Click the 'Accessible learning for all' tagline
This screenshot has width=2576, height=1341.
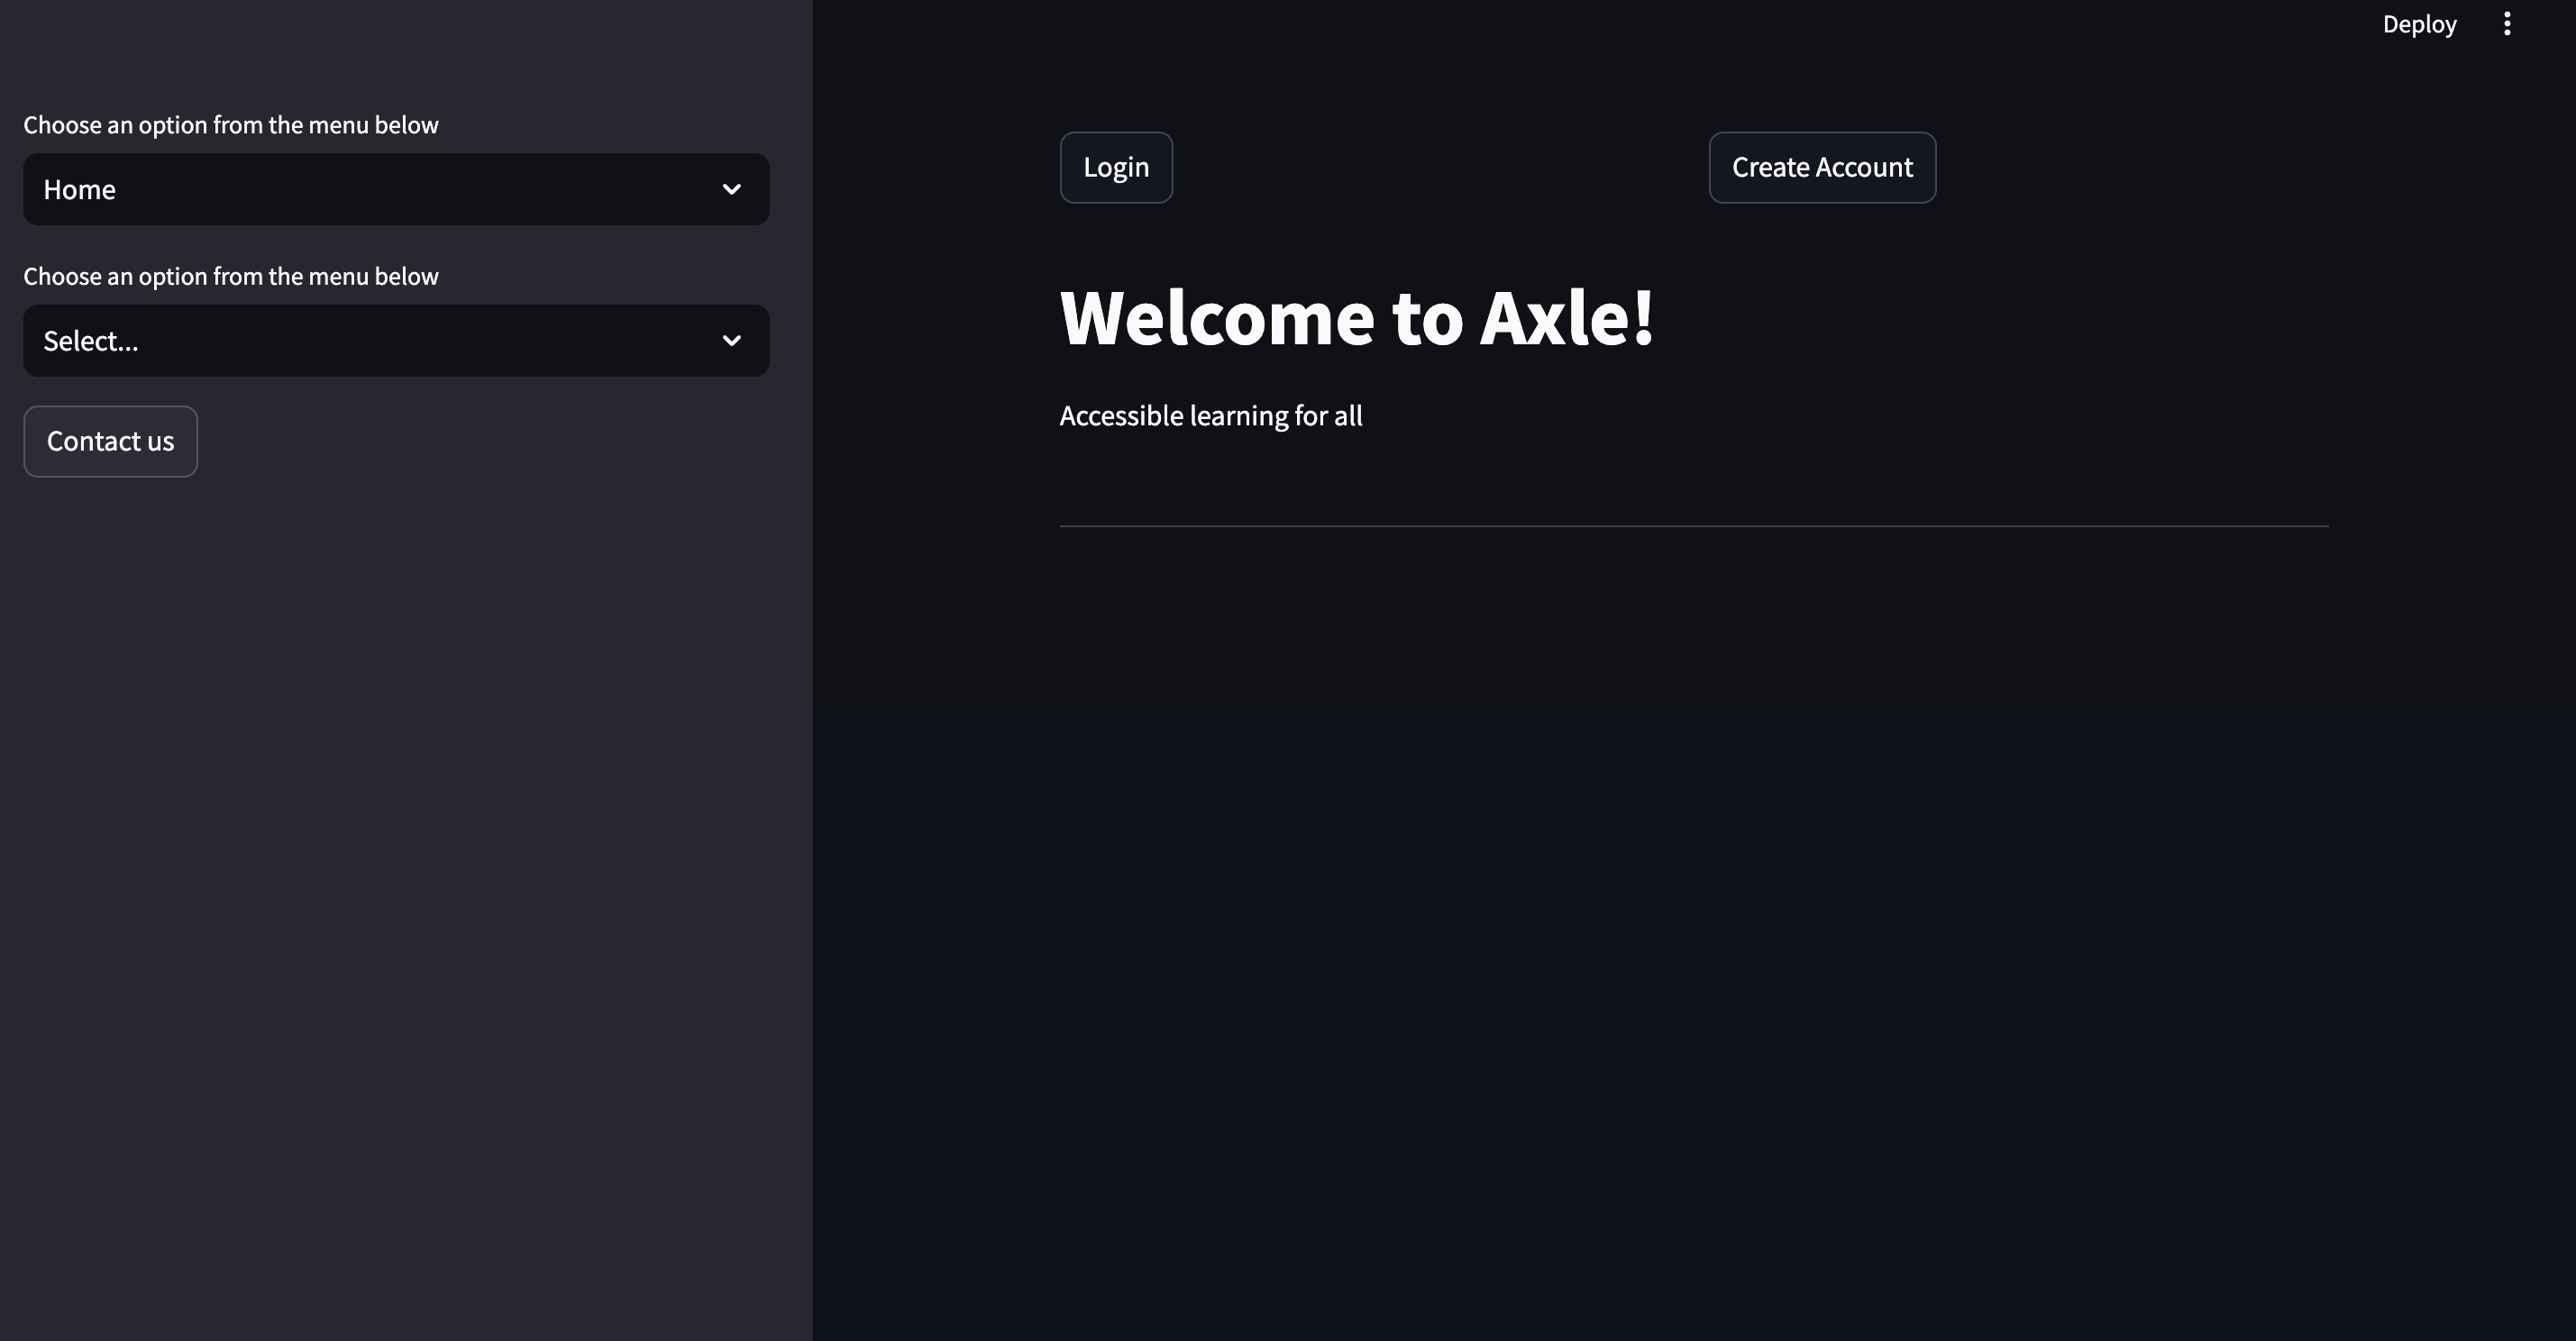point(1210,415)
